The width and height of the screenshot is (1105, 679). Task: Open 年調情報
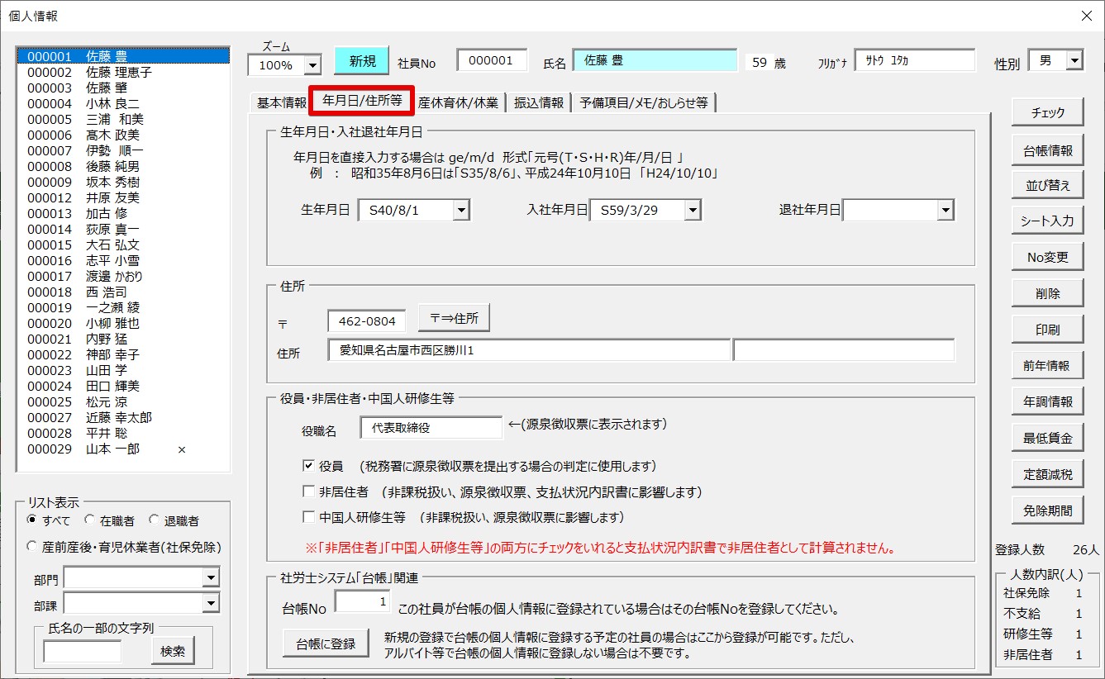click(x=1048, y=401)
